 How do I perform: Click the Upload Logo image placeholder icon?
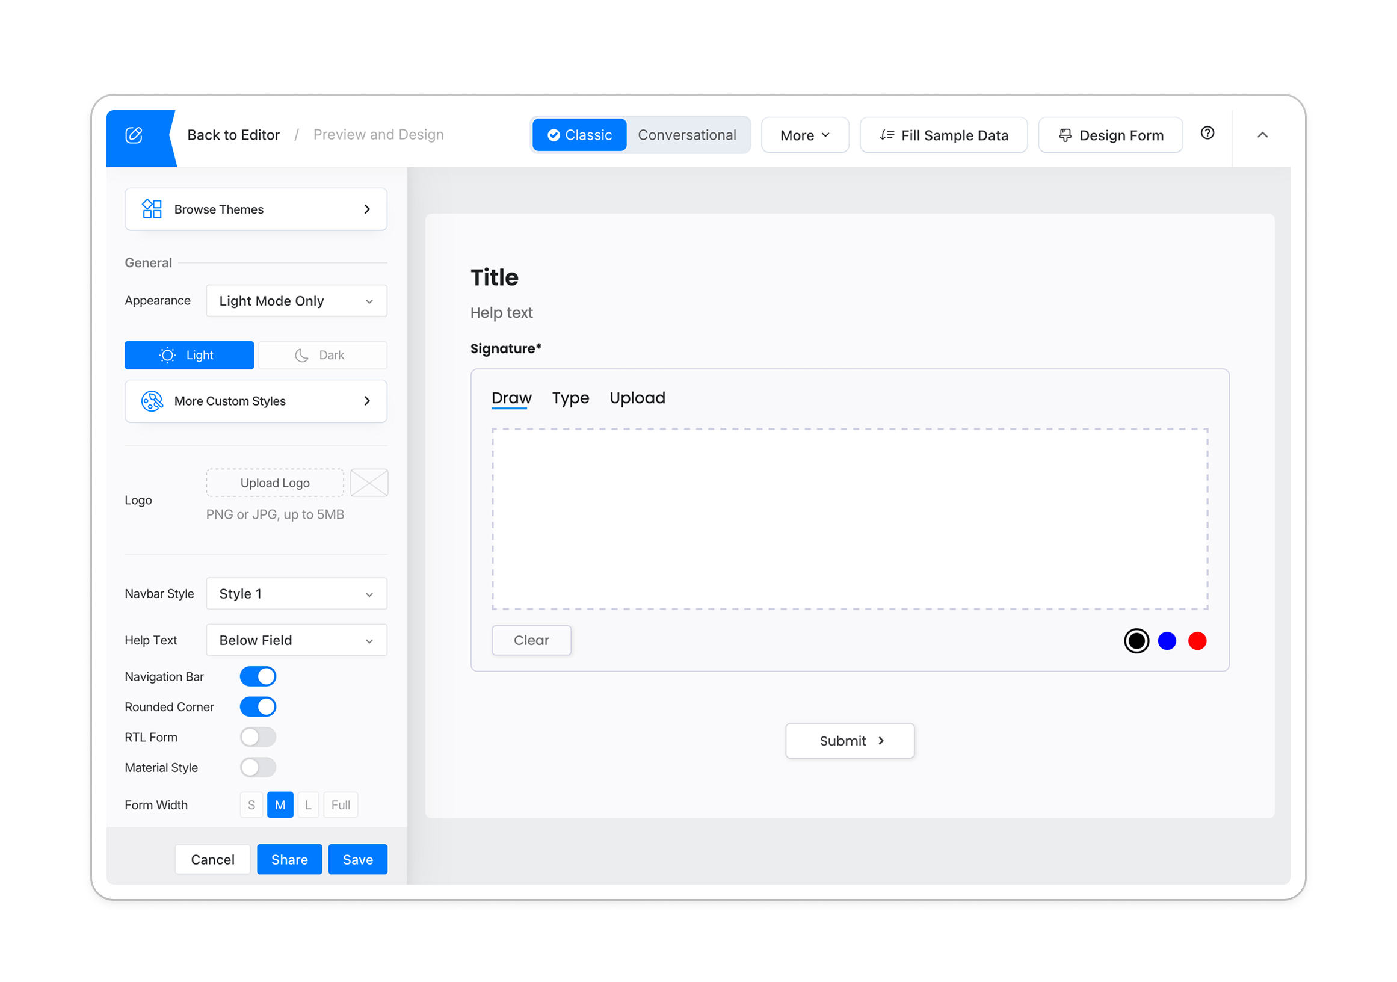point(369,483)
